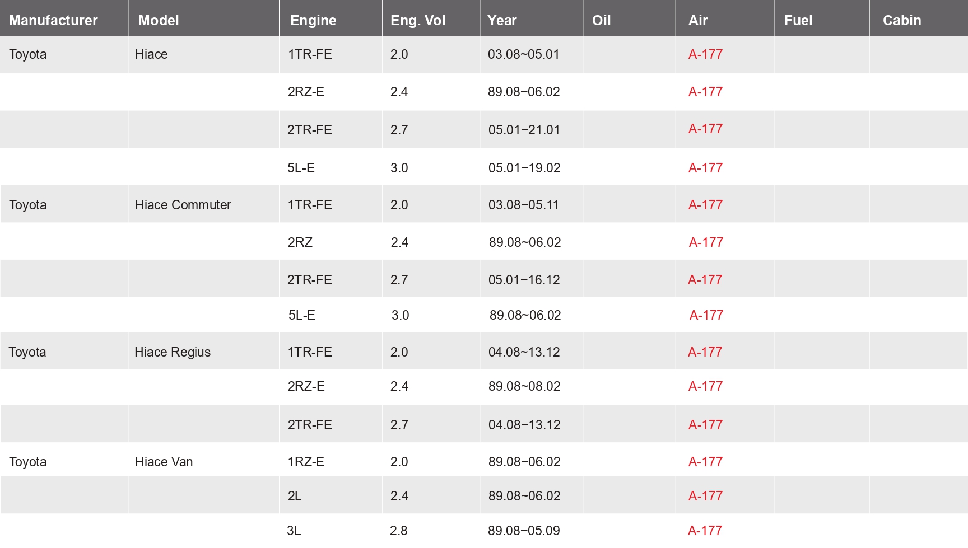Select the Hiace Commuter model cell

183,205
